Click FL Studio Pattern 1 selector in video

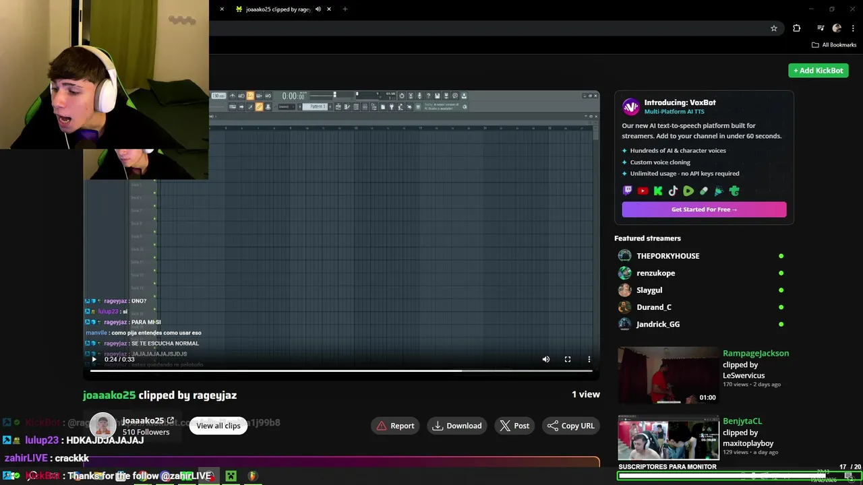(x=314, y=106)
